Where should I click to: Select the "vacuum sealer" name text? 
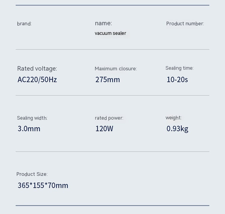(110, 33)
